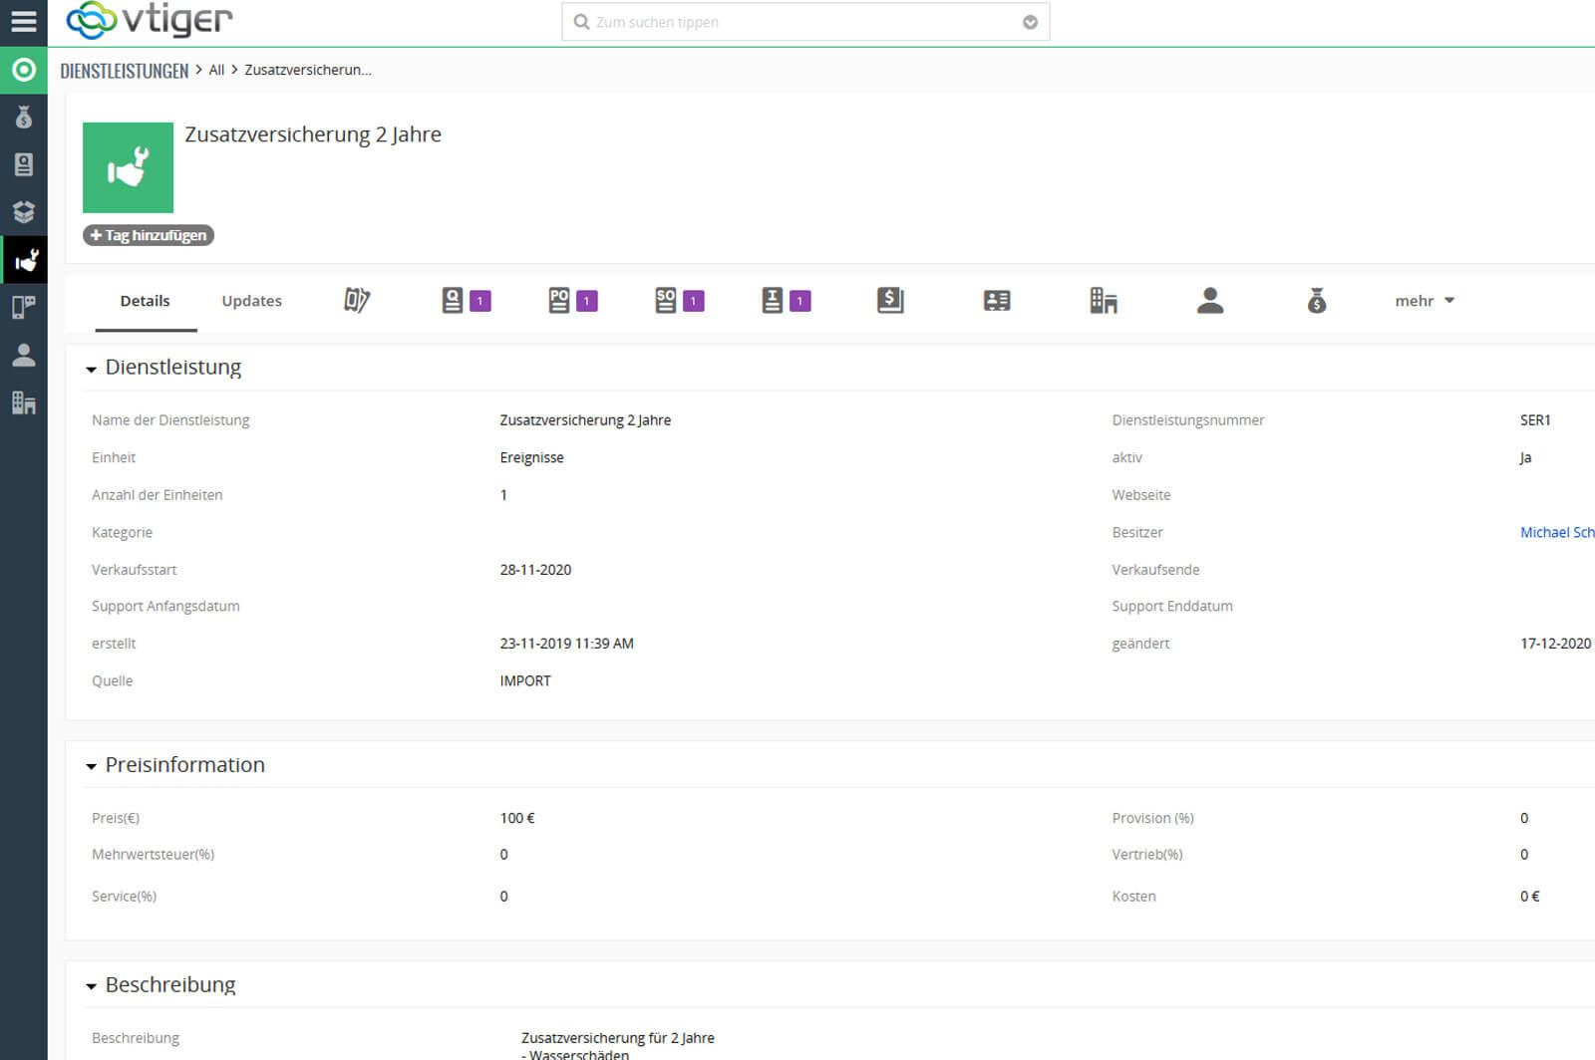The height and width of the screenshot is (1060, 1595).
Task: Expand the 'mehr' tabs dropdown
Action: coord(1425,301)
